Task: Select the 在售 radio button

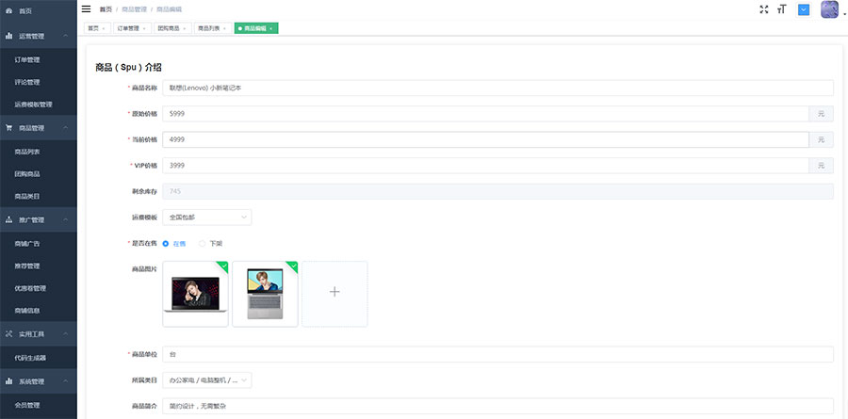Action: point(166,244)
